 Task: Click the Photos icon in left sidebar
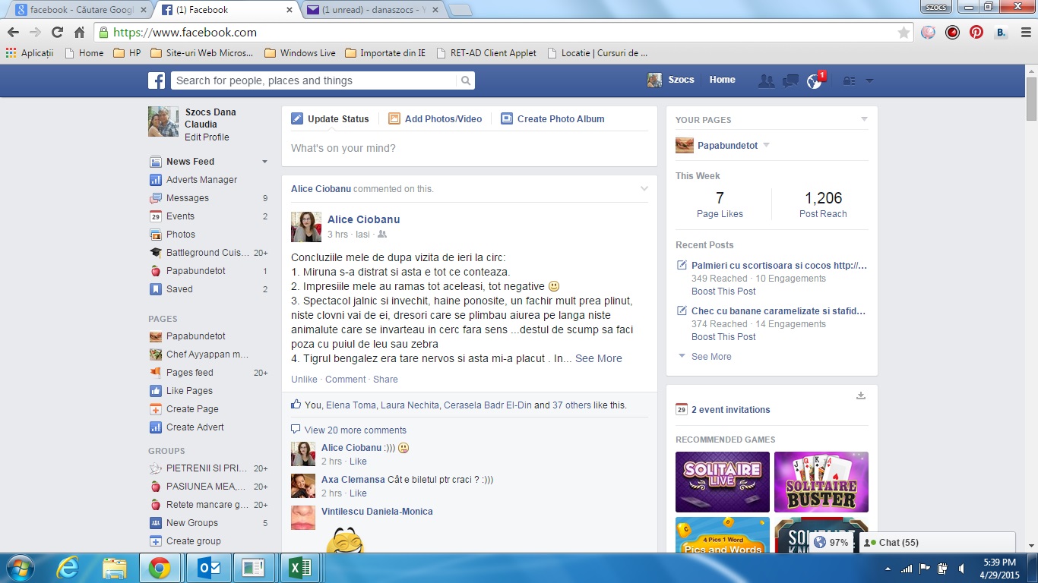[156, 235]
